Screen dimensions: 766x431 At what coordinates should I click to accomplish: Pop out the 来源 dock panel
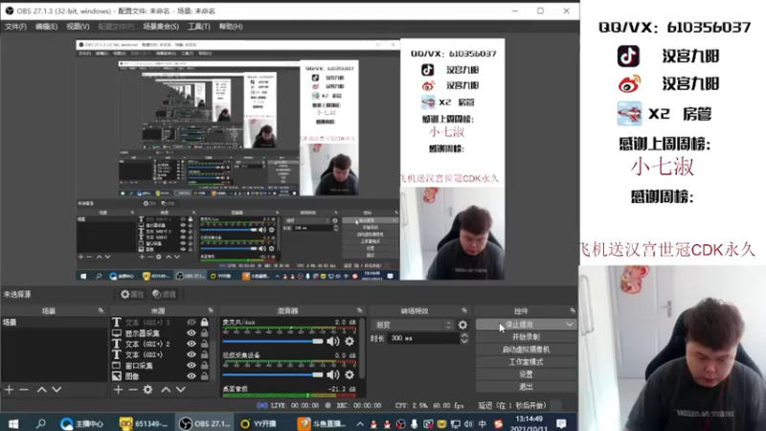pyautogui.click(x=211, y=310)
